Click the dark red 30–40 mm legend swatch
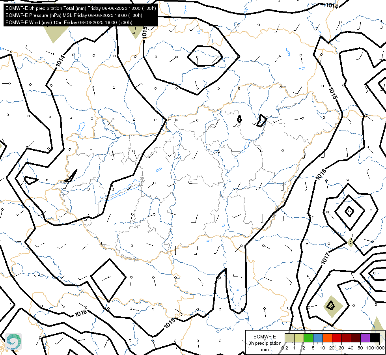Screen dimensions: 386x355 coord(346,338)
